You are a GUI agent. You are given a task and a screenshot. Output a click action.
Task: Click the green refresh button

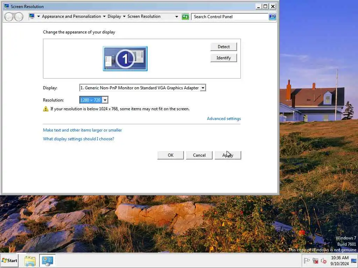click(185, 17)
